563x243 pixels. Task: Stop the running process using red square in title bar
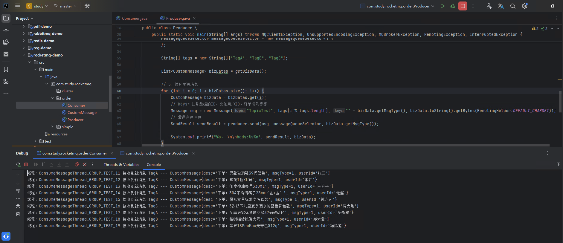pyautogui.click(x=463, y=6)
